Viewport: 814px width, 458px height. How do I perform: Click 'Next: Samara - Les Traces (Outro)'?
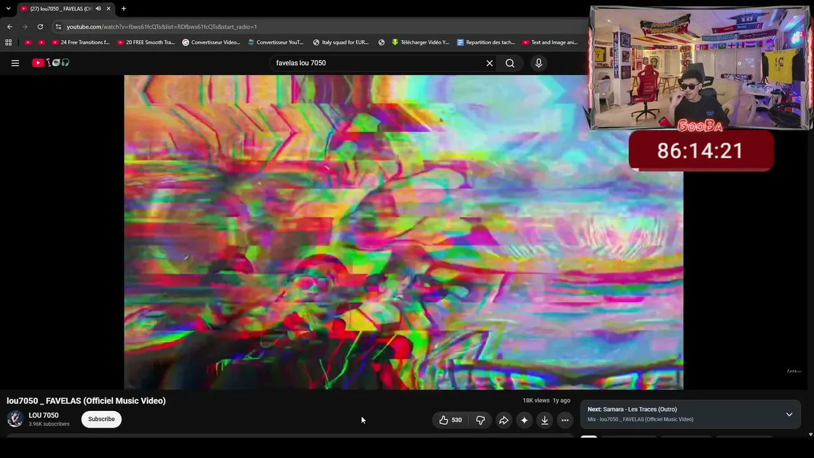click(x=632, y=410)
